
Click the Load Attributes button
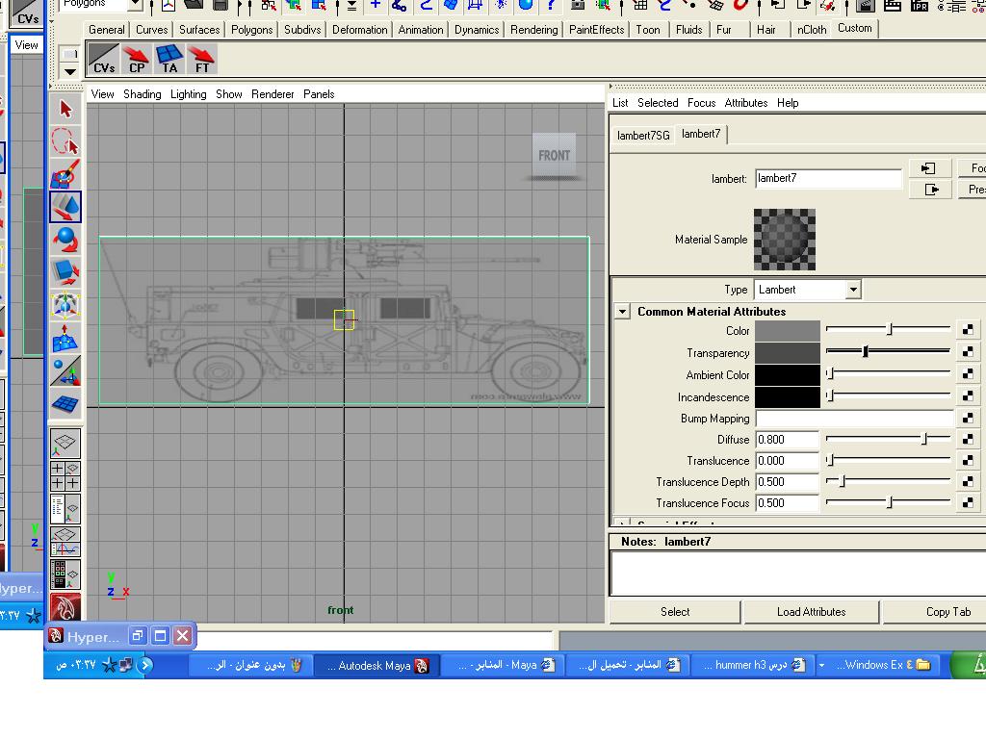[811, 612]
